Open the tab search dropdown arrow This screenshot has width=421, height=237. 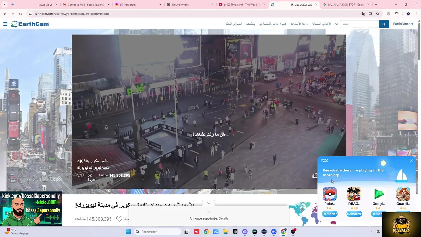pyautogui.click(x=4, y=4)
